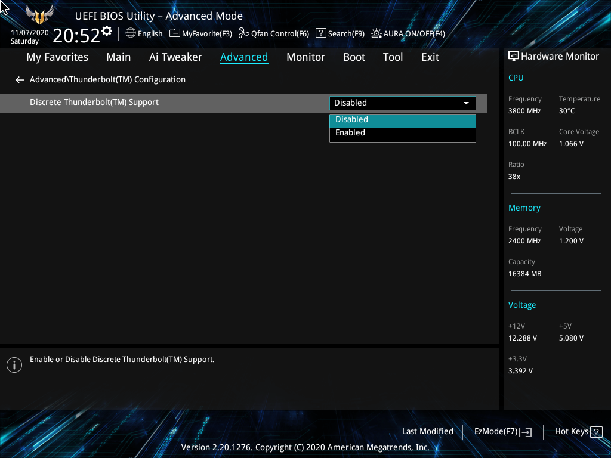Click the CPU section heading
The image size is (611, 458).
(x=516, y=78)
